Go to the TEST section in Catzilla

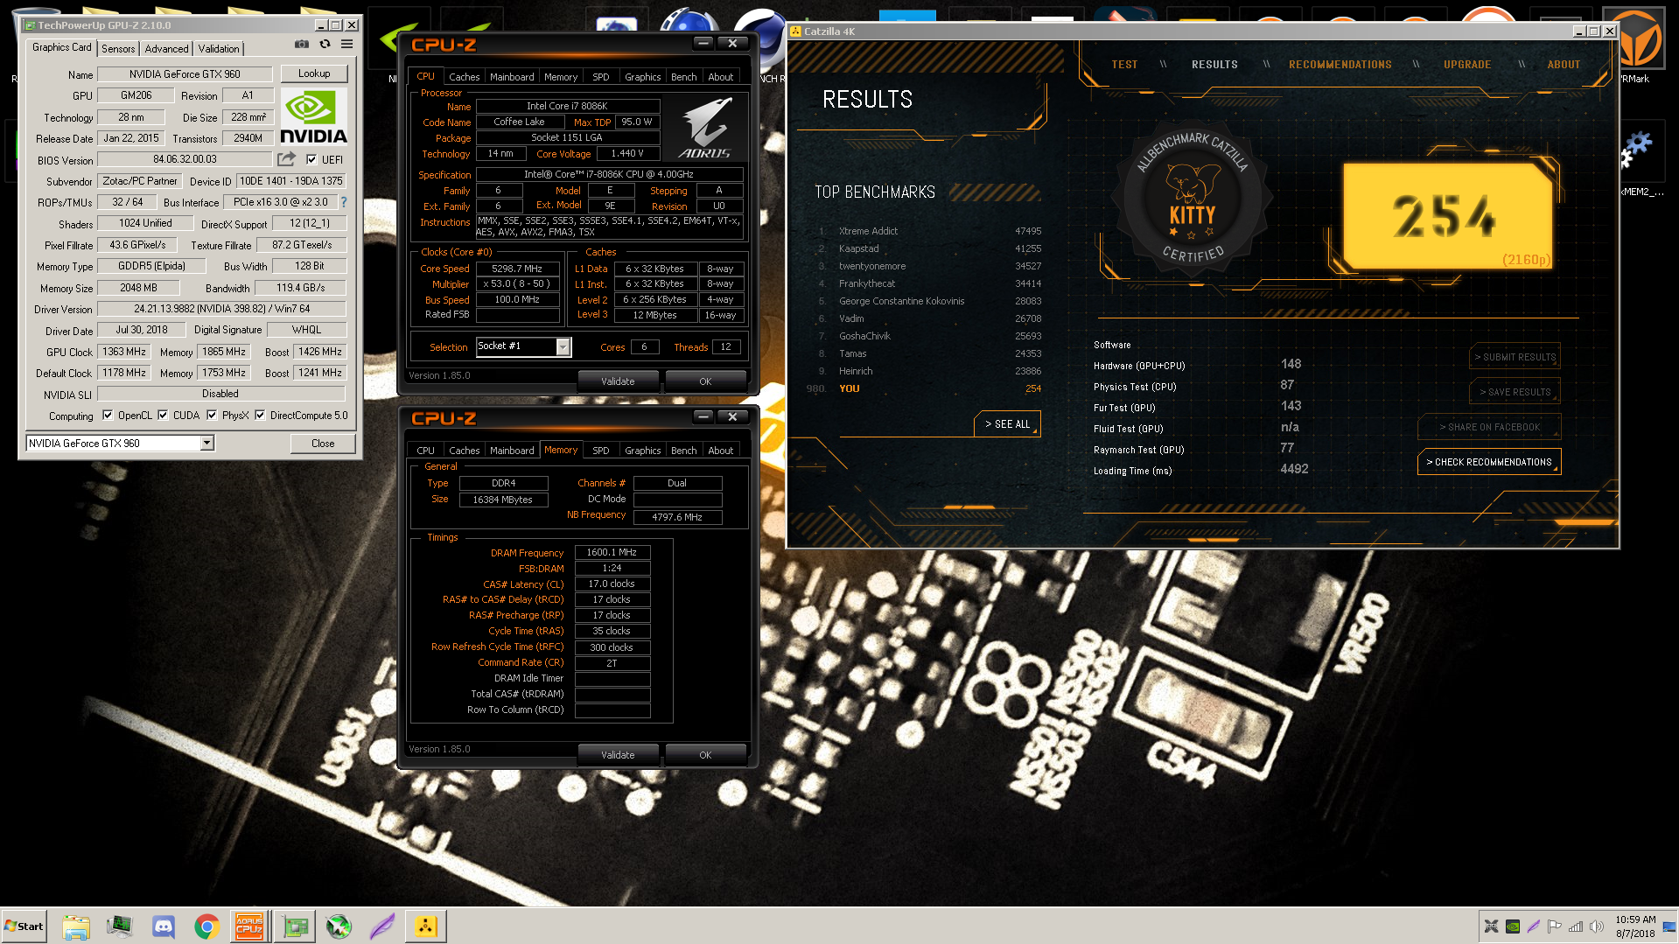(1124, 65)
